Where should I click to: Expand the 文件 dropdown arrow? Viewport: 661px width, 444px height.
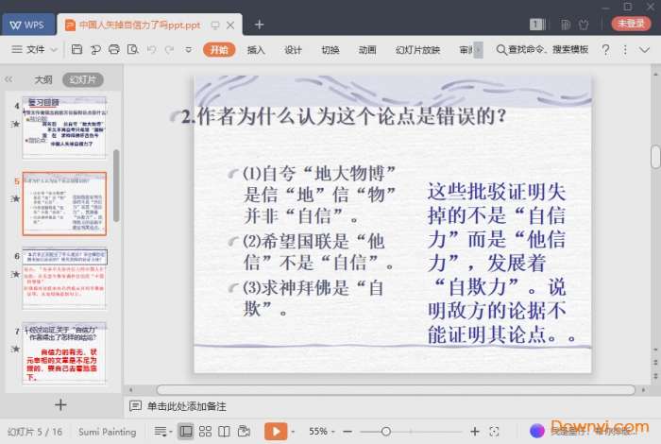(x=54, y=50)
